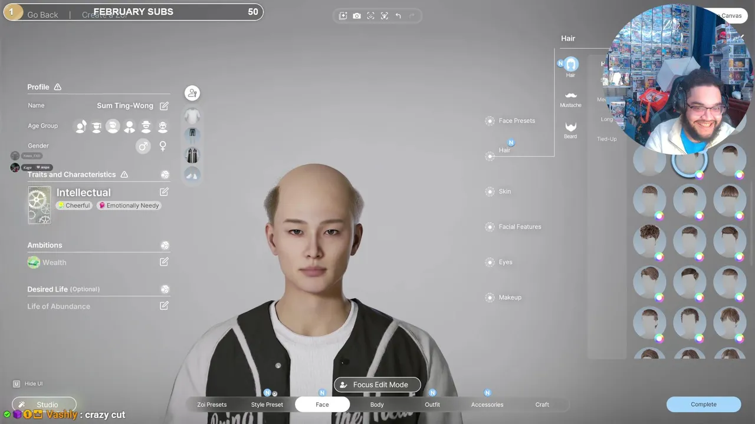Switch to the Craft tab
Screen dimensions: 755x424
click(542, 405)
